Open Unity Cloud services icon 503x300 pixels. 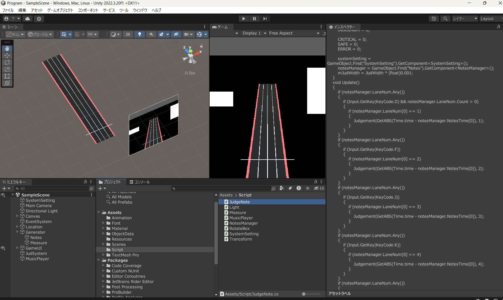pos(28,19)
